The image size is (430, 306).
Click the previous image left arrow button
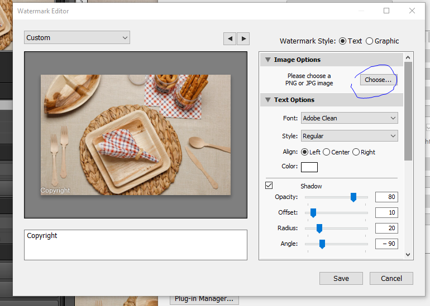(x=230, y=38)
